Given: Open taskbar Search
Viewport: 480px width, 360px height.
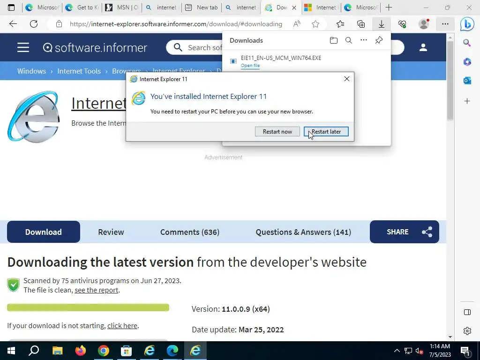Looking at the screenshot, I should 34,351.
